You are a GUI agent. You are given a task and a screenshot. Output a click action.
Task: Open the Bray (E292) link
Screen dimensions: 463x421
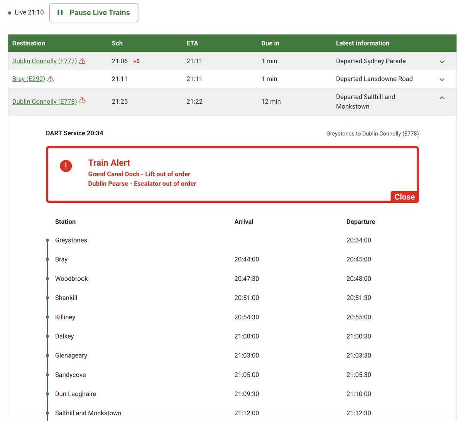29,79
